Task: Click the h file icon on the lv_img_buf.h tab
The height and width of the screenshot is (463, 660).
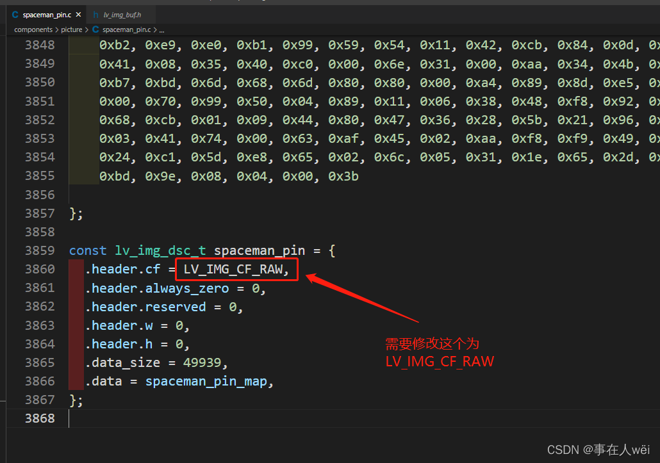Action: [x=95, y=15]
